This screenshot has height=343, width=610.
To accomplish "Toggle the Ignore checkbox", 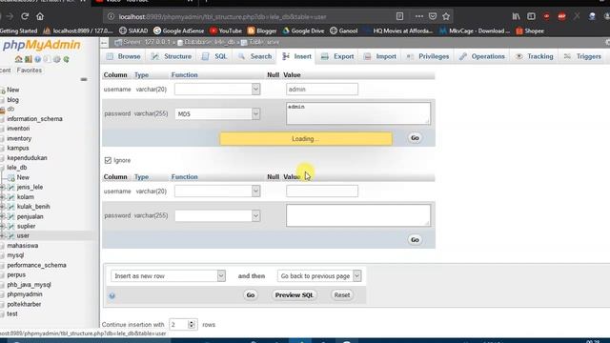I will [x=108, y=160].
